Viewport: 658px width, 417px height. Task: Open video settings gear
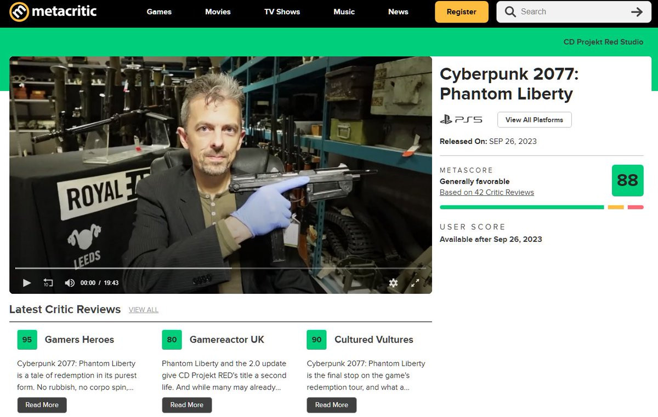(393, 283)
